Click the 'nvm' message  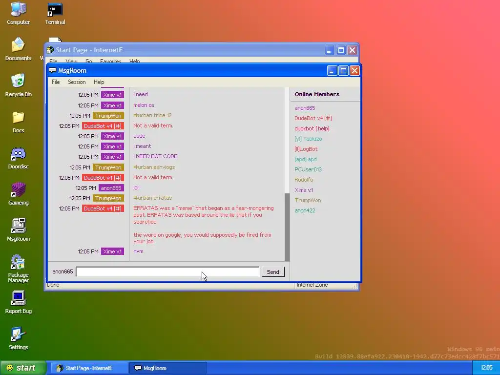pyautogui.click(x=138, y=251)
